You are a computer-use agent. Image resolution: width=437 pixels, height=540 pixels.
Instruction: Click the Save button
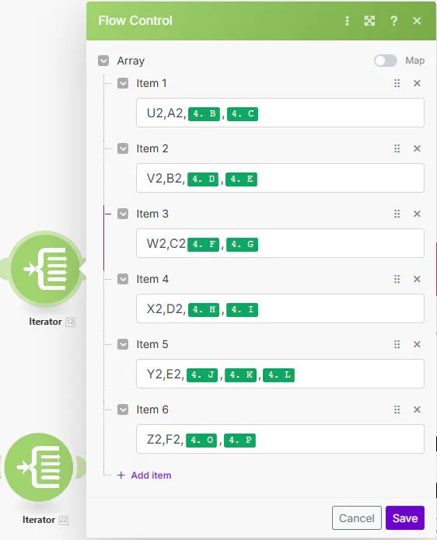[x=405, y=518]
